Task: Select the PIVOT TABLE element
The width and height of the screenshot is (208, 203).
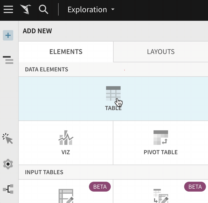Action: [161, 142]
